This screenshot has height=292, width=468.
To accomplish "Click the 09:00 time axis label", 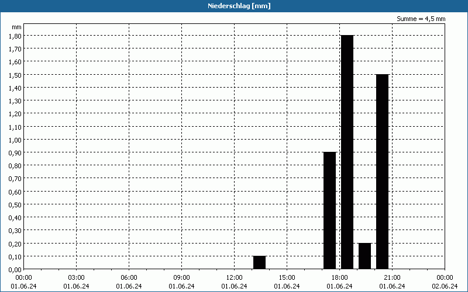I will pyautogui.click(x=181, y=278).
